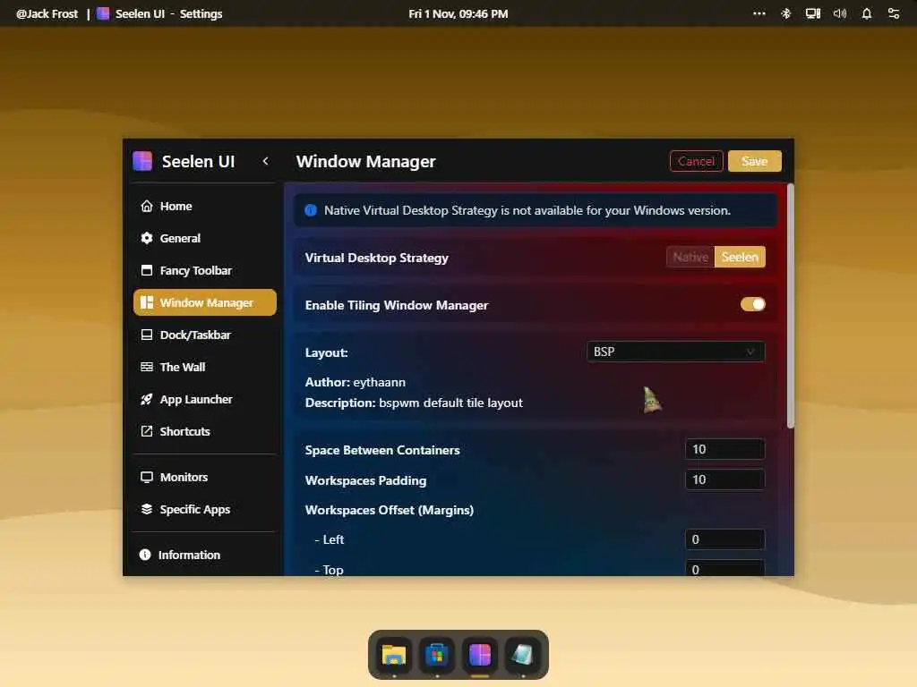
Task: Click the bspwm default tile layout description
Action: coord(450,403)
